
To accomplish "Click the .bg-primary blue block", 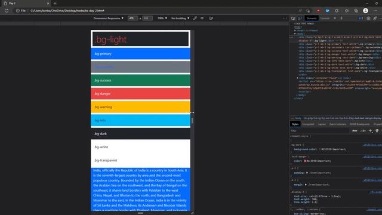I will 140,54.
